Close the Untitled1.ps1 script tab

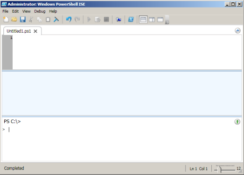(35, 31)
